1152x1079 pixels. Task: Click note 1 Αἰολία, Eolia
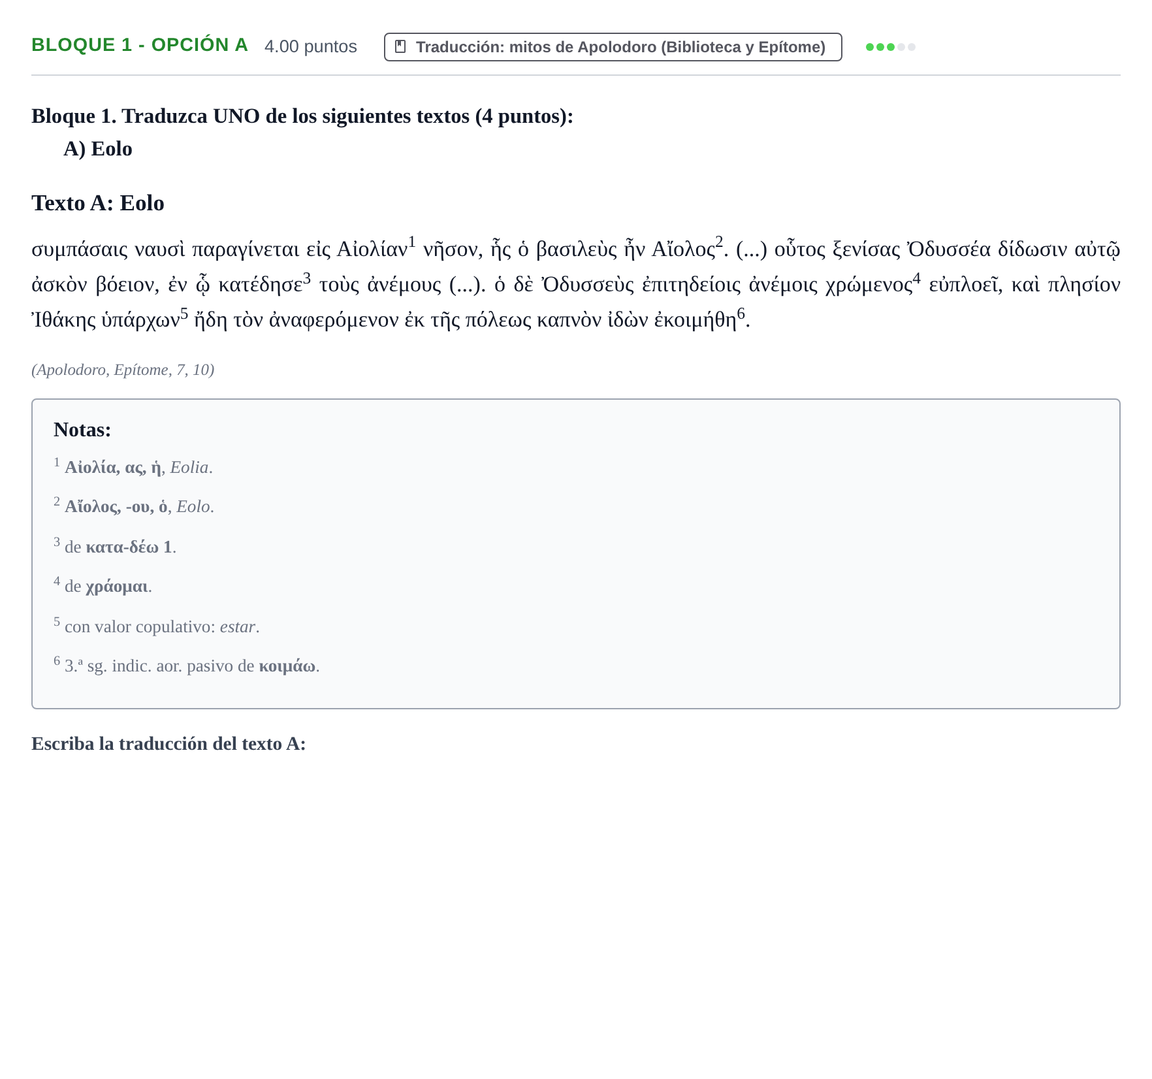133,467
